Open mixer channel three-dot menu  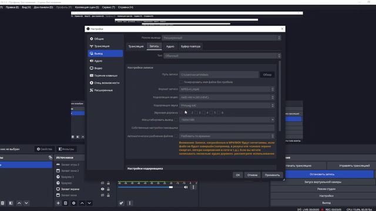(x=193, y=188)
